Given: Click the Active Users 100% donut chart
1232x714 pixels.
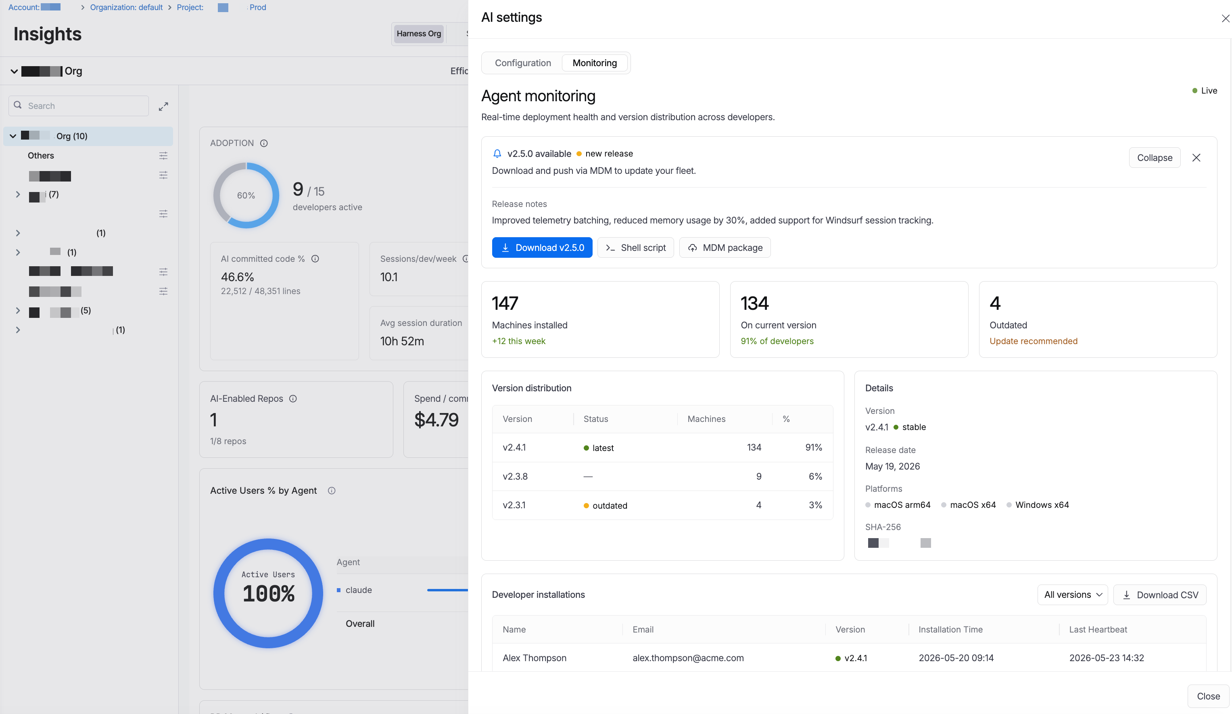Looking at the screenshot, I should (x=268, y=593).
